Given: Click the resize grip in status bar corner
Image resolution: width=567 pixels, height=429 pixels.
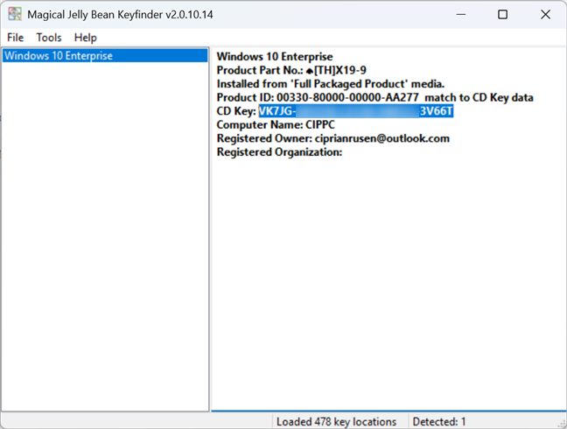Looking at the screenshot, I should pyautogui.click(x=562, y=424).
